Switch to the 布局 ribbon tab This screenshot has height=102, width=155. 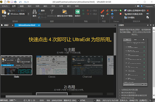[61, 6]
